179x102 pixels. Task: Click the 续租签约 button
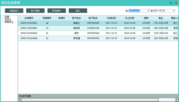pos(14,11)
